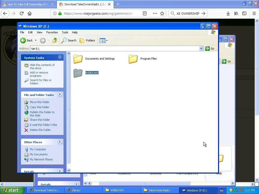This screenshot has height=194, width=259.
Task: Switch to TakeOwnershipEx taskbar button
Action: point(160,190)
